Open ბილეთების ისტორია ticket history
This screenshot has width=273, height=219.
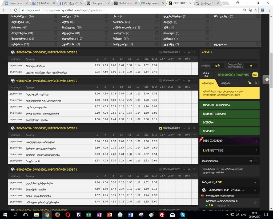click(x=234, y=75)
